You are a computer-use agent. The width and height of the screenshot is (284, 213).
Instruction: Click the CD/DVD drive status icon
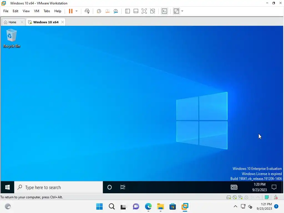pyautogui.click(x=235, y=197)
